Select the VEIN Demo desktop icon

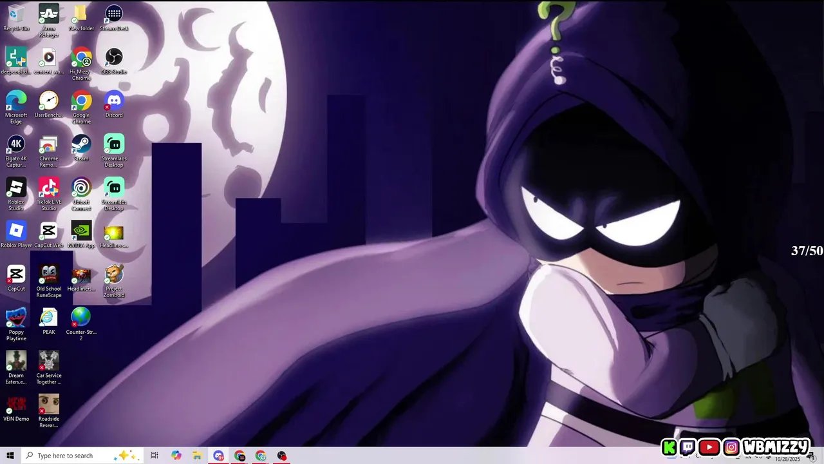click(x=16, y=408)
